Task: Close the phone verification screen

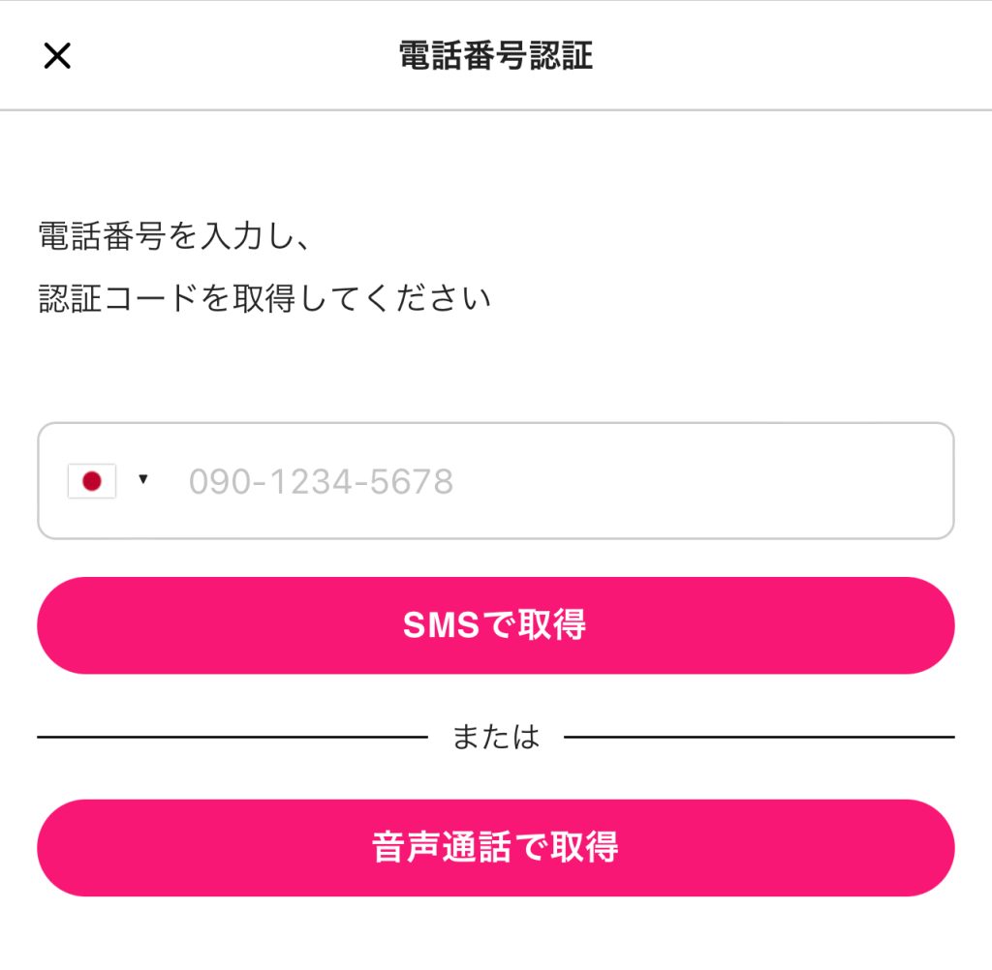Action: pyautogui.click(x=57, y=56)
